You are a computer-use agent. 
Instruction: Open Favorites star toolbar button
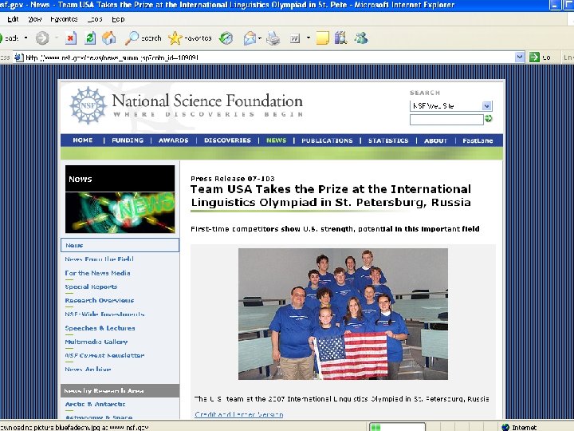click(190, 38)
